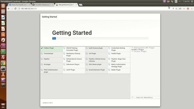Click the green checkmark beside Folders Plugin

[x=42, y=48]
